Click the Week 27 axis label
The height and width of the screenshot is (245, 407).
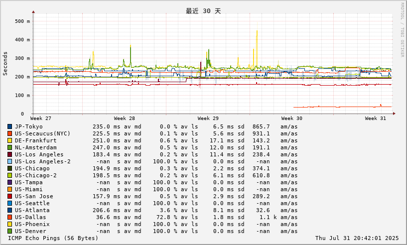(41, 119)
